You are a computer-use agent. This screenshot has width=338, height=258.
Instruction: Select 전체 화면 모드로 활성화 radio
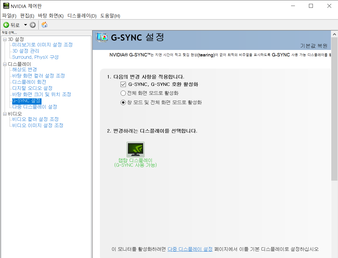tap(123, 93)
